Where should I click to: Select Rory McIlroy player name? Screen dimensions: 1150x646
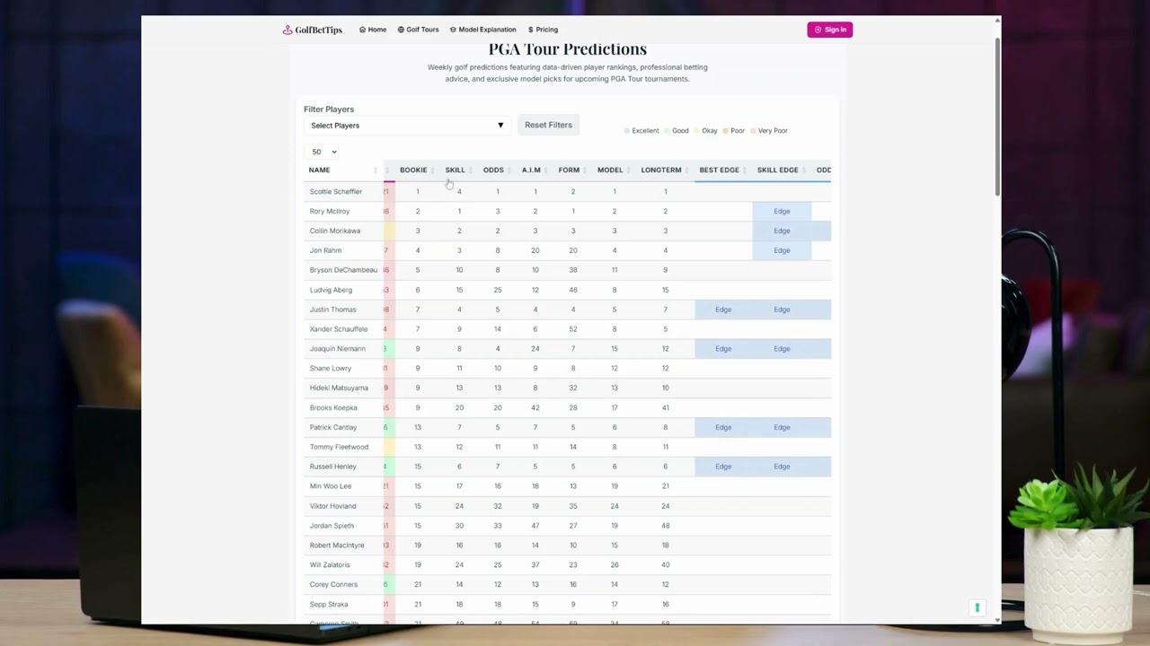coord(330,211)
